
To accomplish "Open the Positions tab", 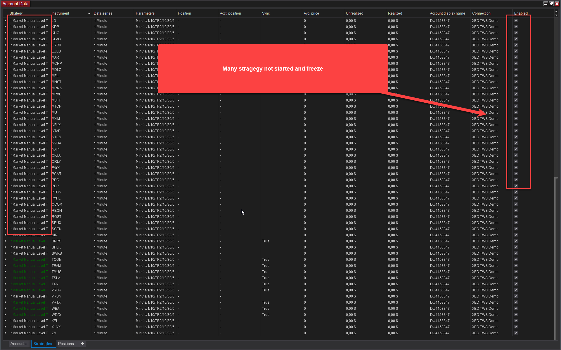I will point(66,344).
